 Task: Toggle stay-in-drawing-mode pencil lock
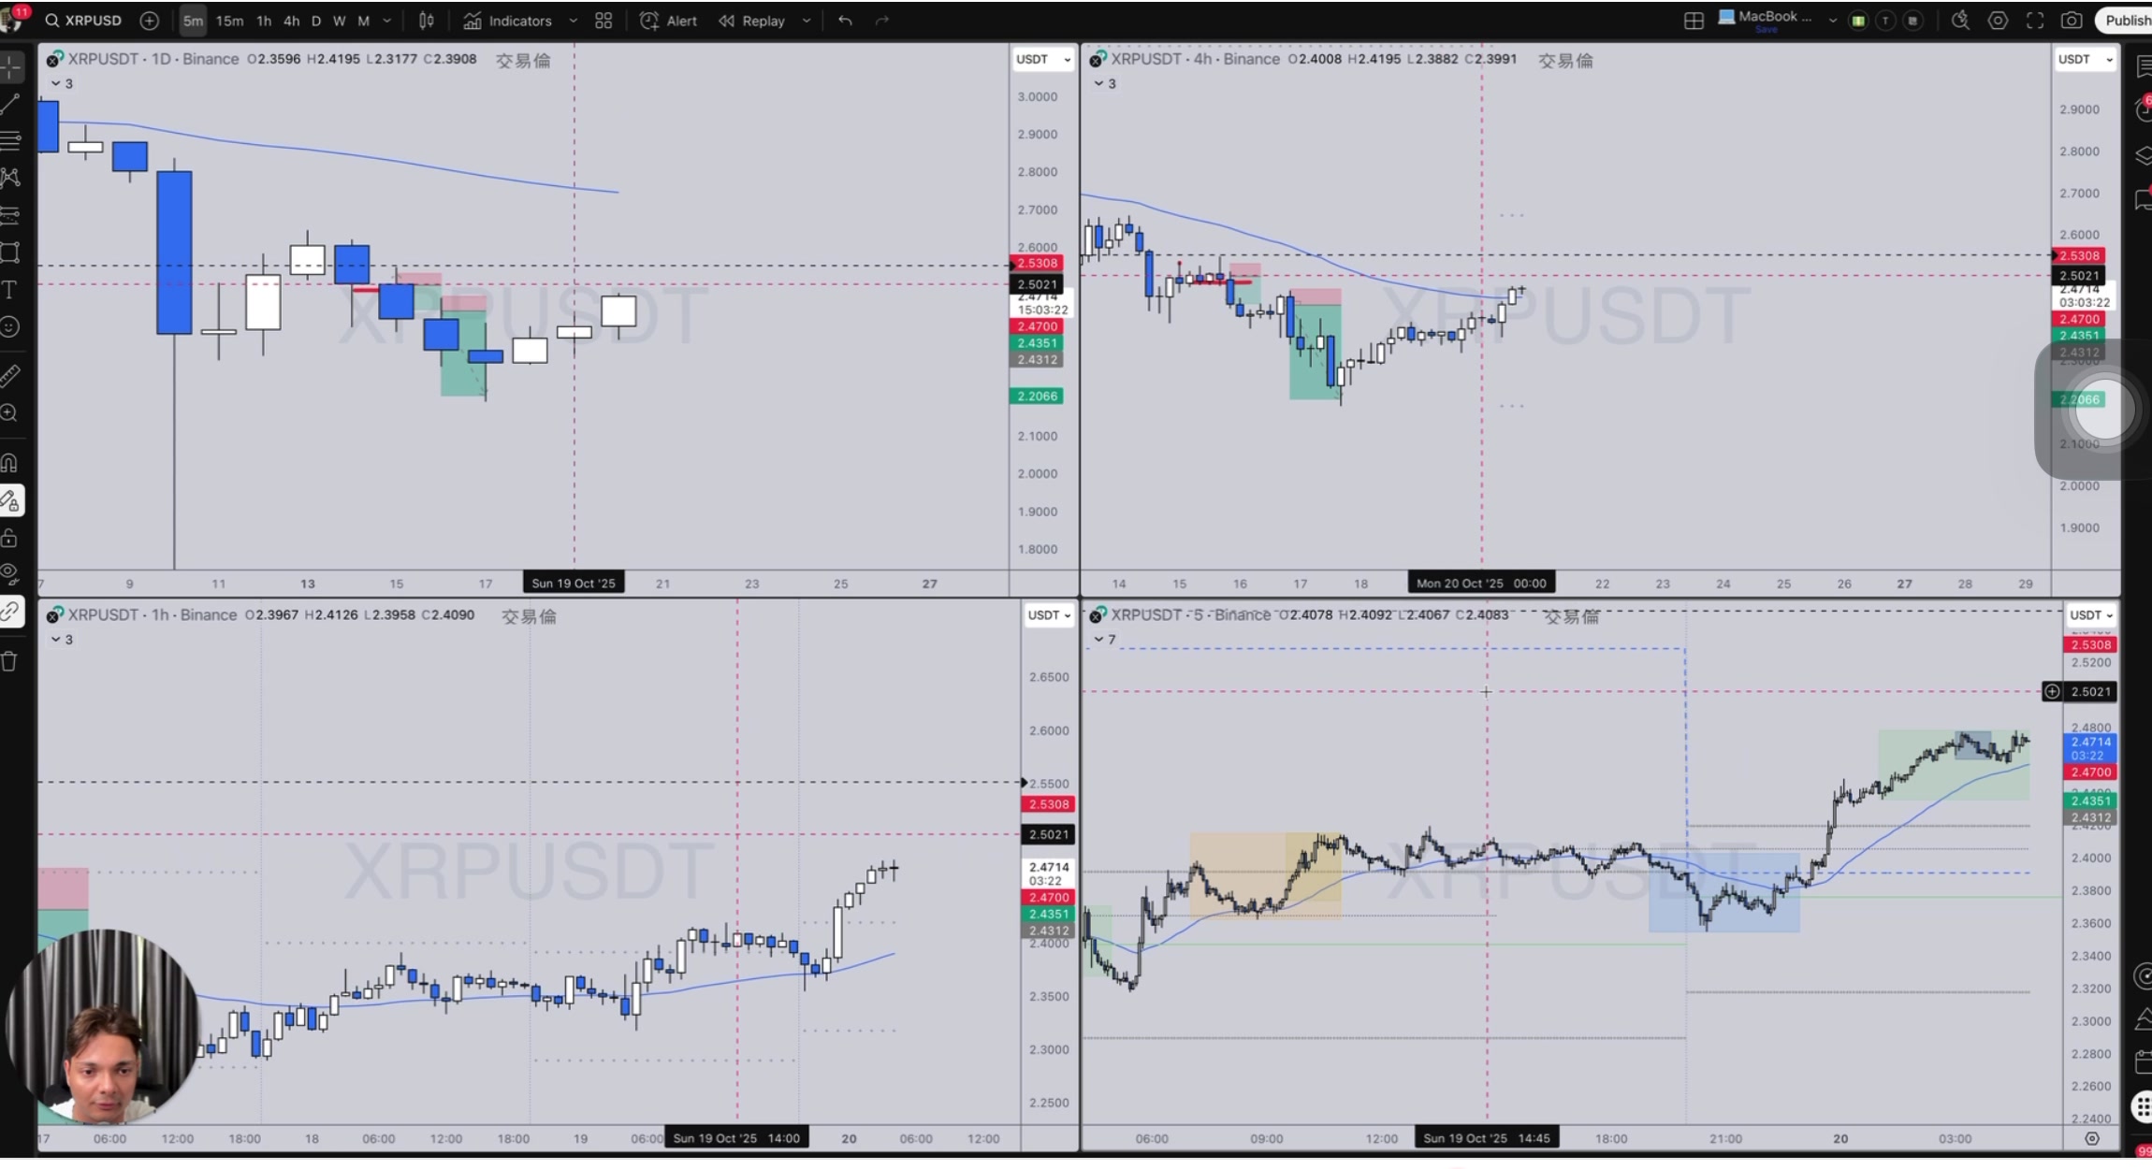[11, 501]
